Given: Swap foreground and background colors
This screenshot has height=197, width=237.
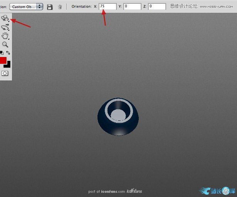Looking at the screenshot, I should (x=8, y=52).
